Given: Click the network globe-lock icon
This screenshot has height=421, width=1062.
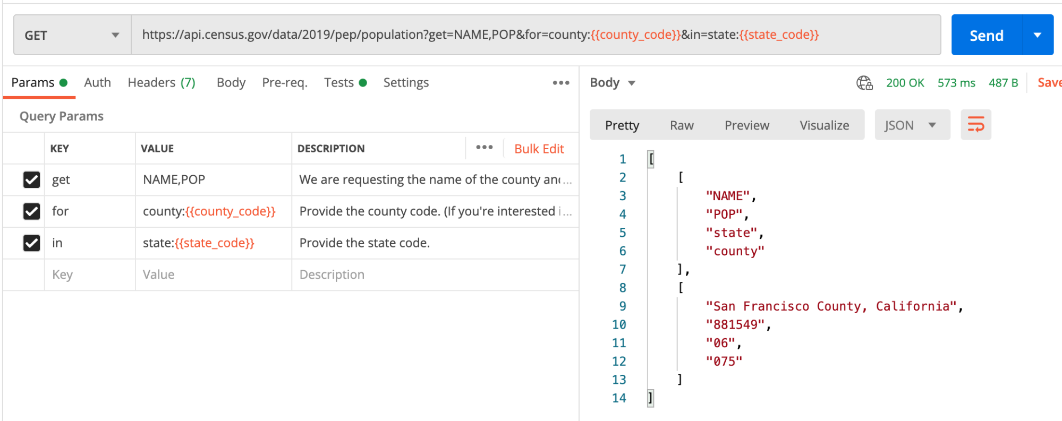Looking at the screenshot, I should 864,83.
